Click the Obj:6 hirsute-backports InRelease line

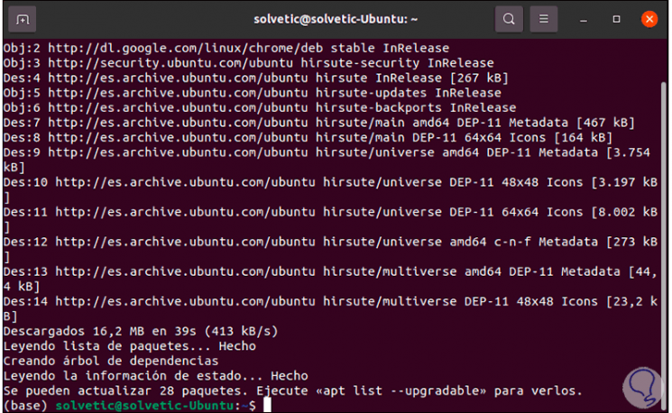pos(260,107)
